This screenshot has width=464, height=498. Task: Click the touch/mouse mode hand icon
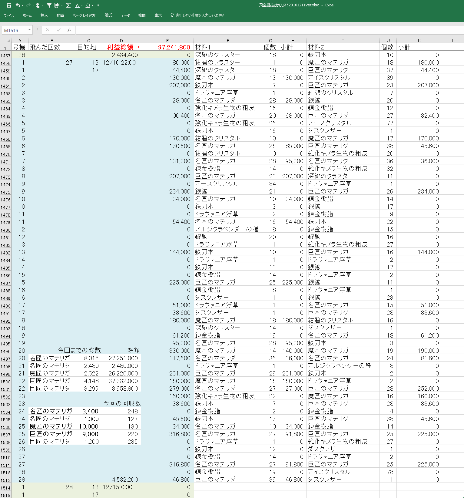[x=38, y=5]
